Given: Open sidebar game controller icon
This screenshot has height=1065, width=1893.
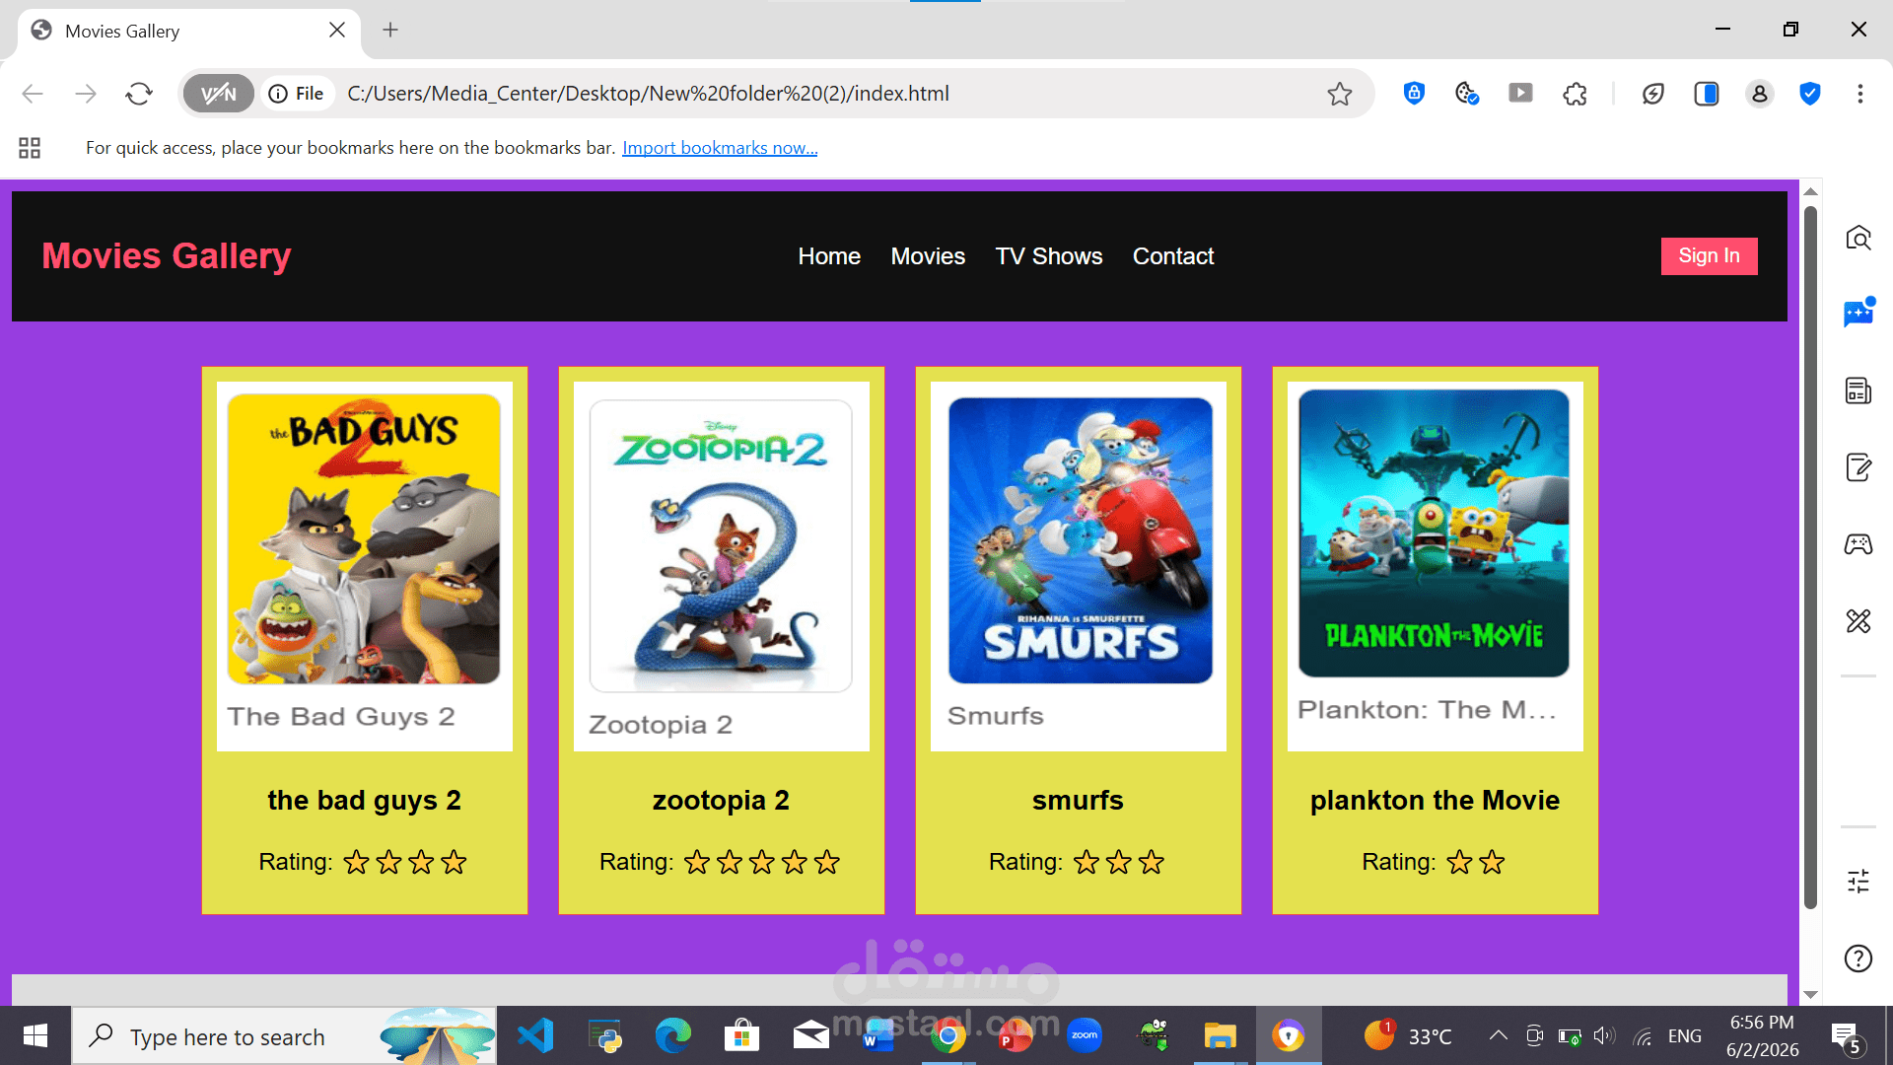Looking at the screenshot, I should point(1858,544).
